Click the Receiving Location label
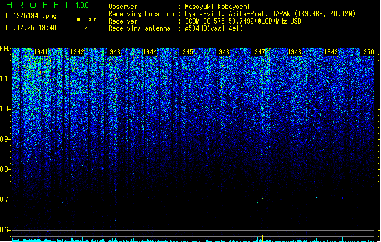Screen dimensions: 381x242 coord(141,14)
